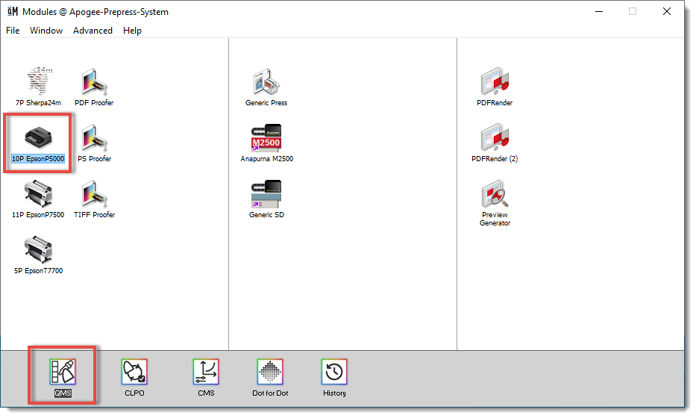Screen dimensions: 696x418
Task: Choose the Generic SD module
Action: tap(266, 194)
